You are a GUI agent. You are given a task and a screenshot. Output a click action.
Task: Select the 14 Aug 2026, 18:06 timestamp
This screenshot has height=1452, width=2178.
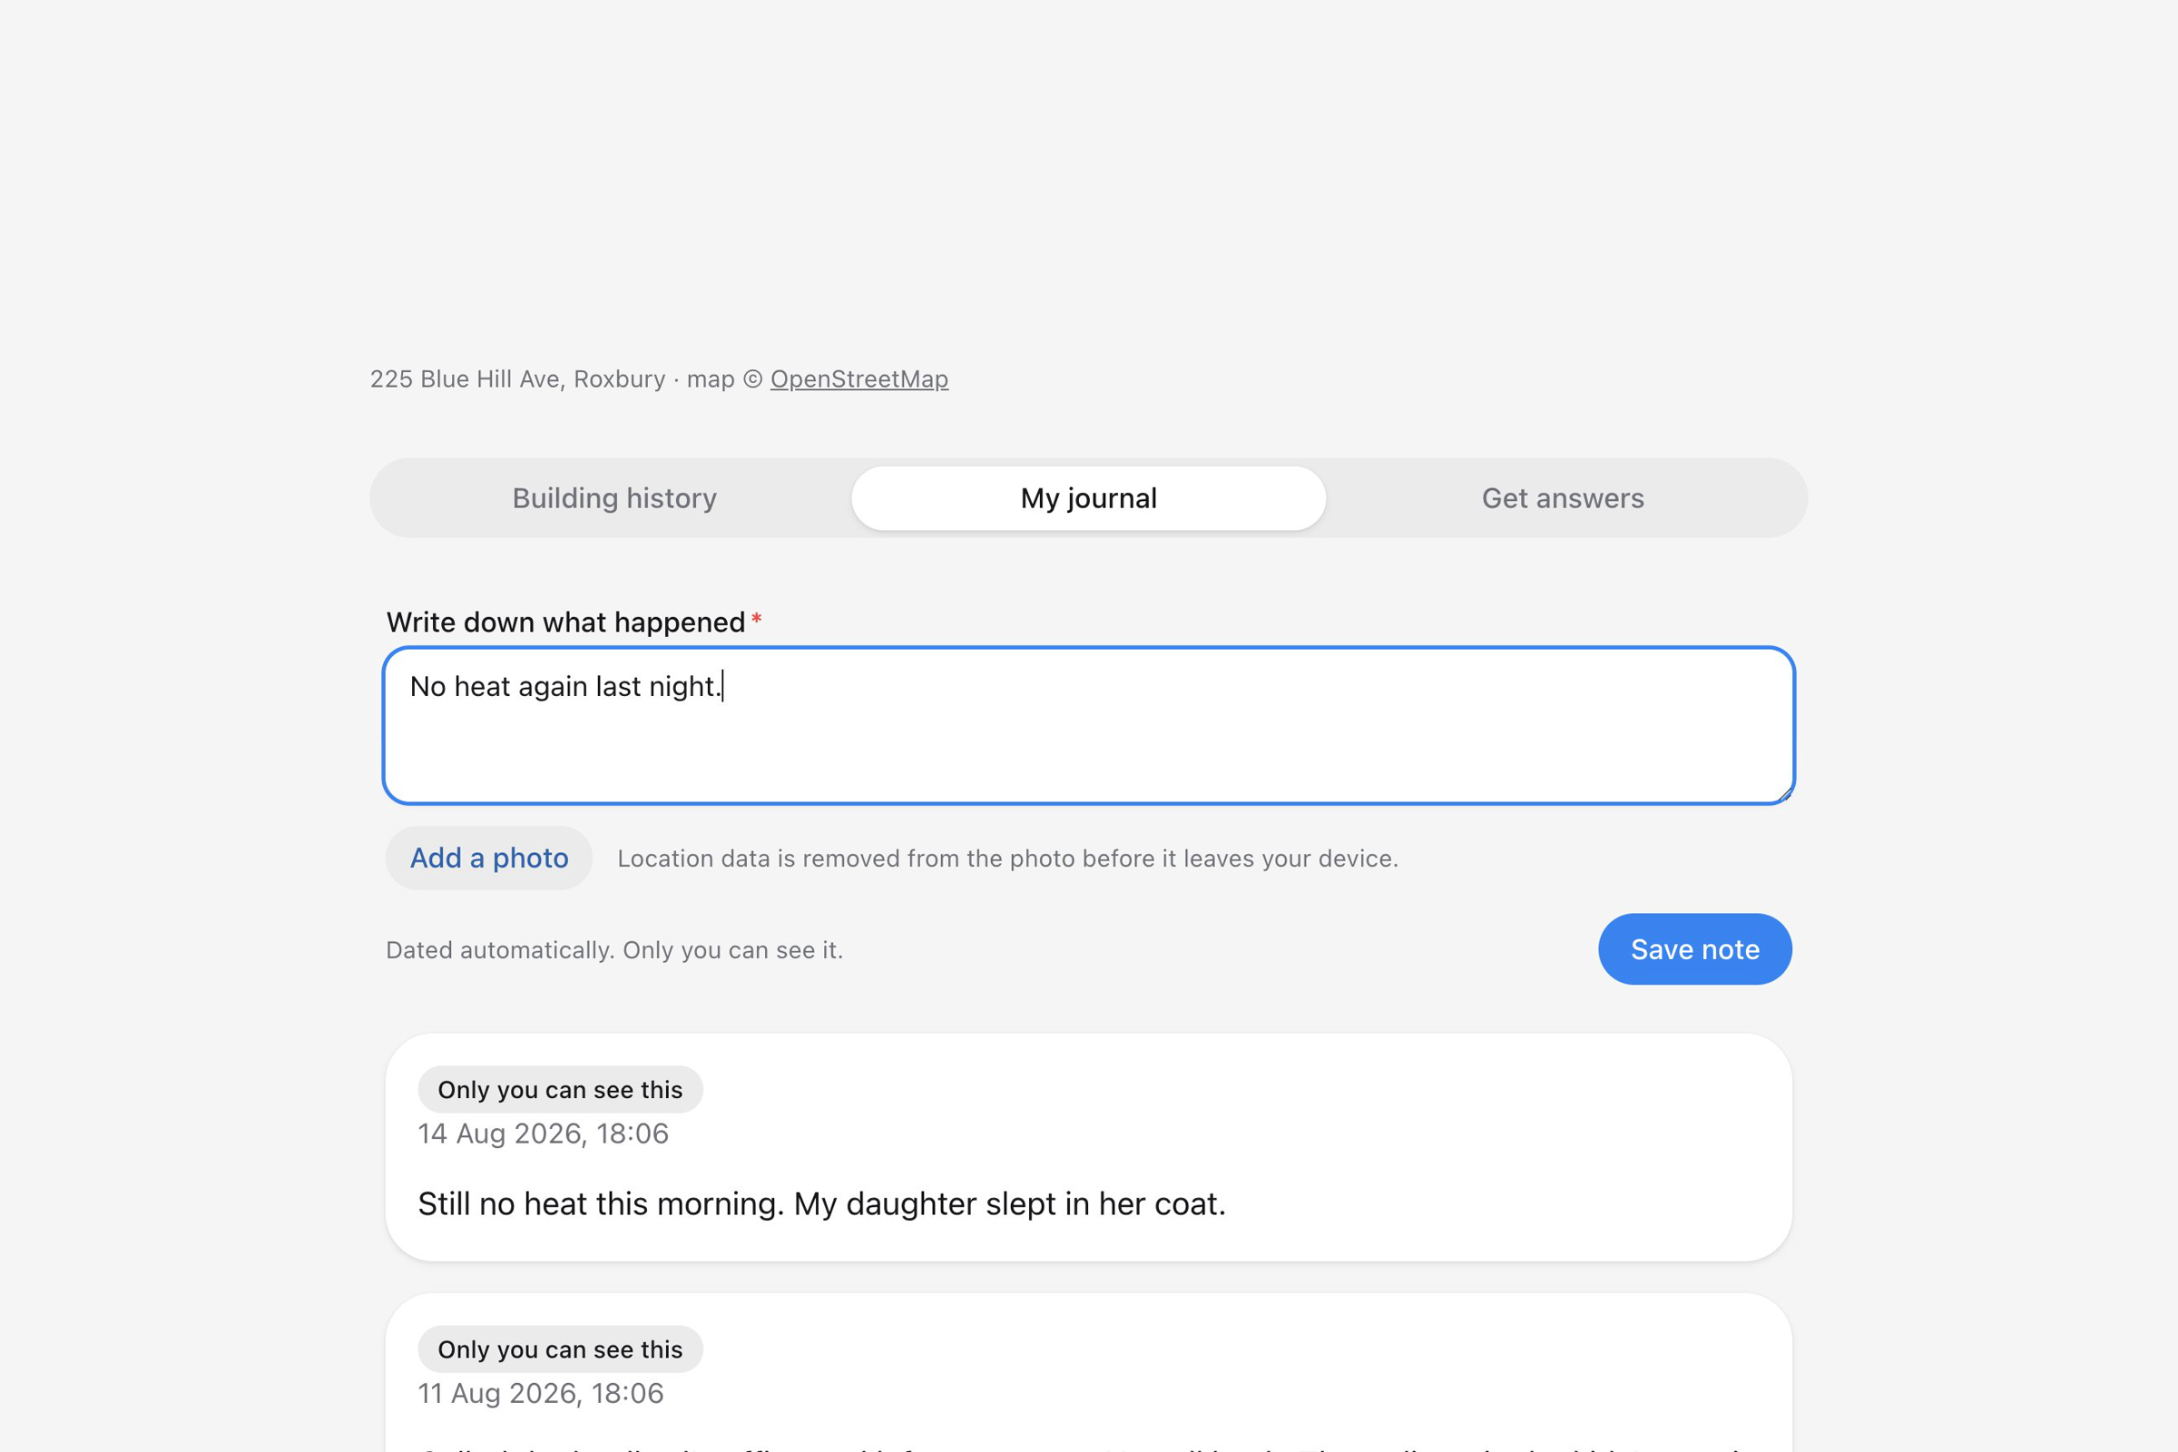(544, 1133)
